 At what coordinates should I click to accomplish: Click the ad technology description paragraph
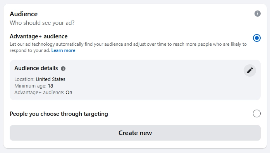coord(128,47)
